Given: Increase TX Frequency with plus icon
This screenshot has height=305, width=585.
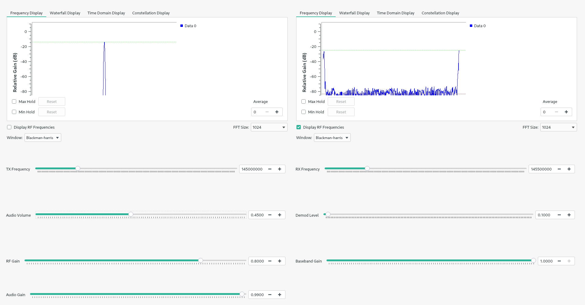Looking at the screenshot, I should (280, 169).
